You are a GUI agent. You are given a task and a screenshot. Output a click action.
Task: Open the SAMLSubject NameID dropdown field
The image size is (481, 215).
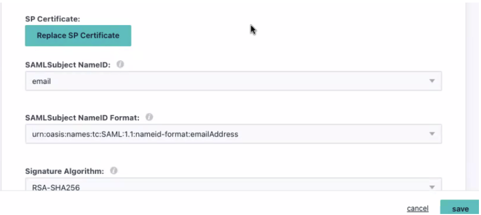[234, 81]
